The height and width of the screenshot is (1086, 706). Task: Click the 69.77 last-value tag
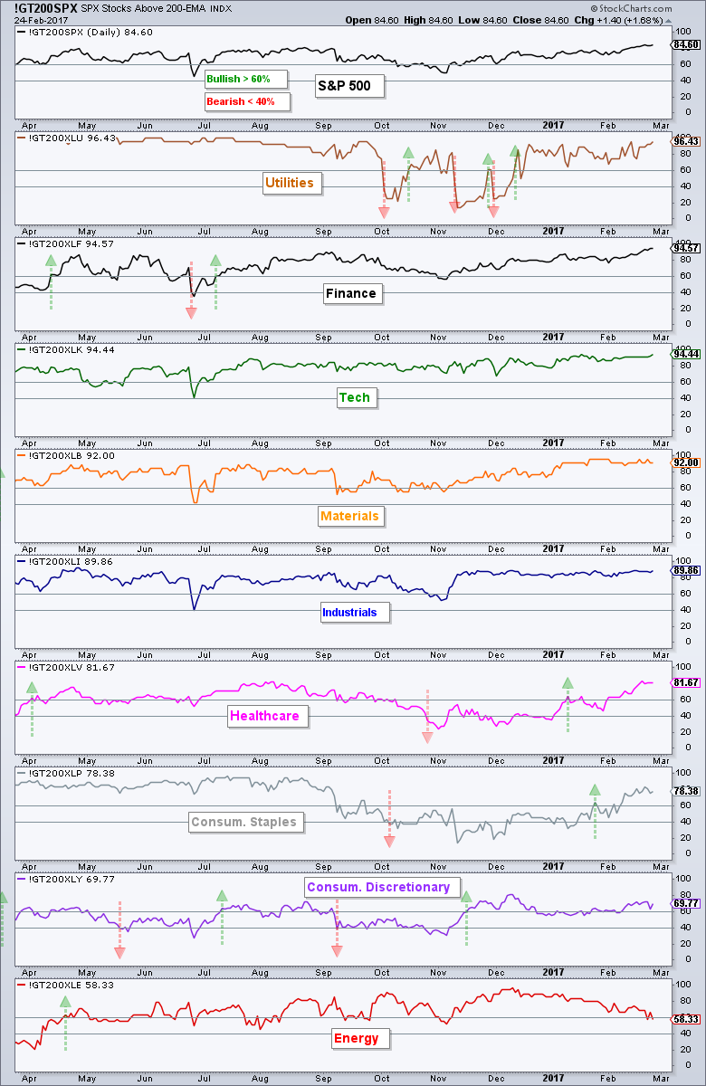[687, 904]
